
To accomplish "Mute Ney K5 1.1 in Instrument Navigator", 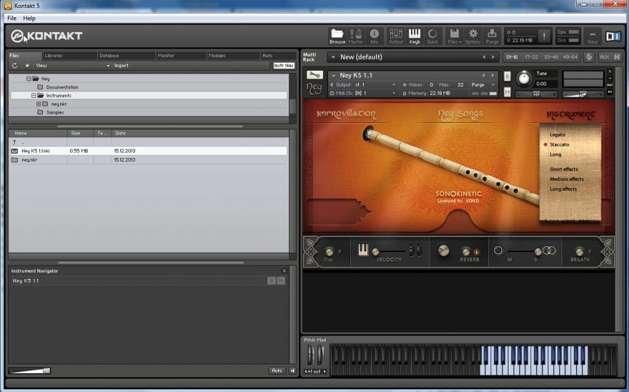I will point(281,281).
